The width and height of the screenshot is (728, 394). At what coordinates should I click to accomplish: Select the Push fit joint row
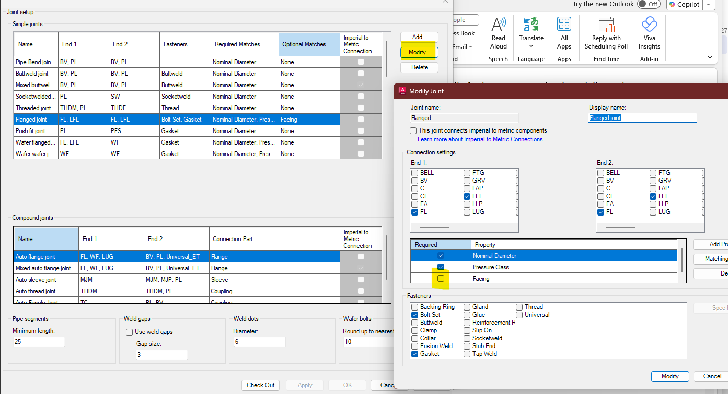pos(31,131)
